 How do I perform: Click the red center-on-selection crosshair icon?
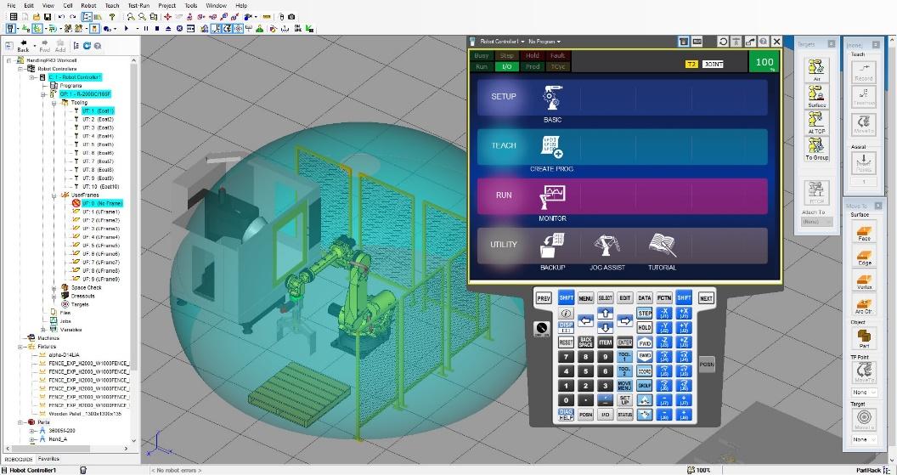pos(167,17)
